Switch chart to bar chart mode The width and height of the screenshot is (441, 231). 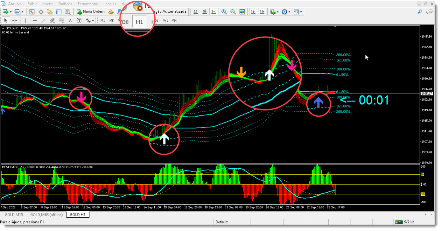pos(196,12)
